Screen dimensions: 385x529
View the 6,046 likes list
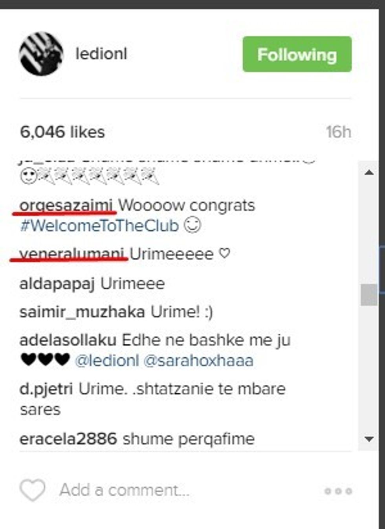[x=62, y=132]
